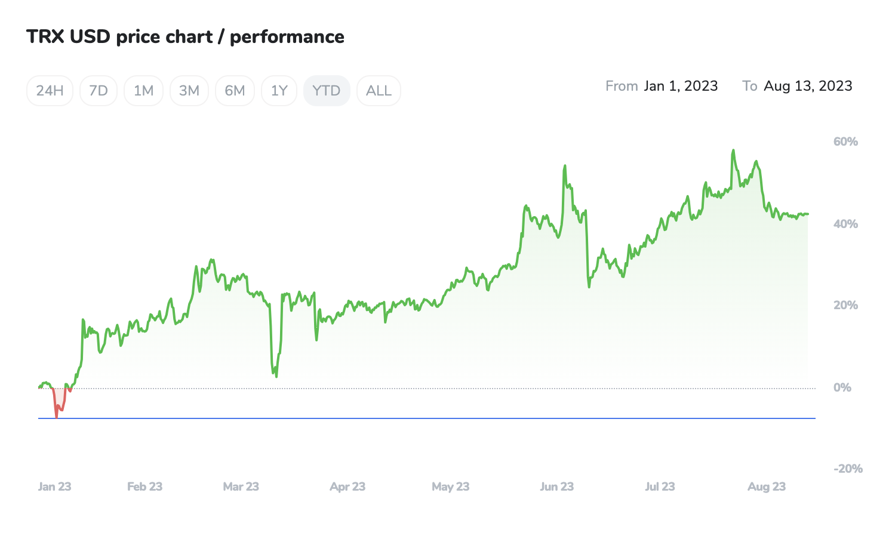The image size is (892, 536).
Task: Click the -20% y-axis label
Action: [848, 469]
